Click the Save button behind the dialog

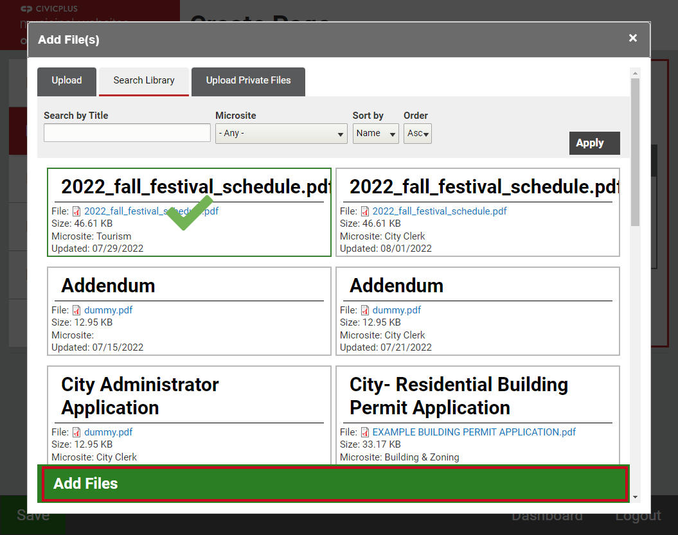(x=33, y=515)
